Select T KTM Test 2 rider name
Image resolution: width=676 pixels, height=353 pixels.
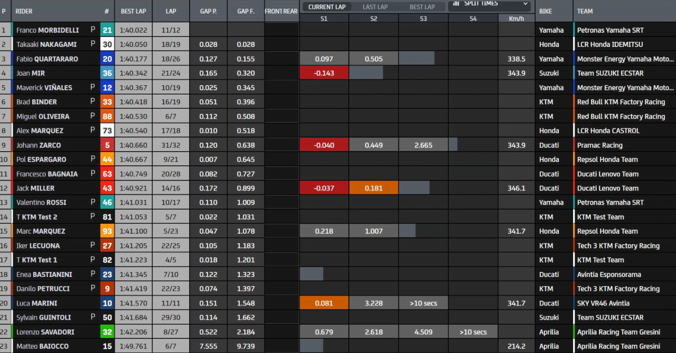(x=37, y=217)
